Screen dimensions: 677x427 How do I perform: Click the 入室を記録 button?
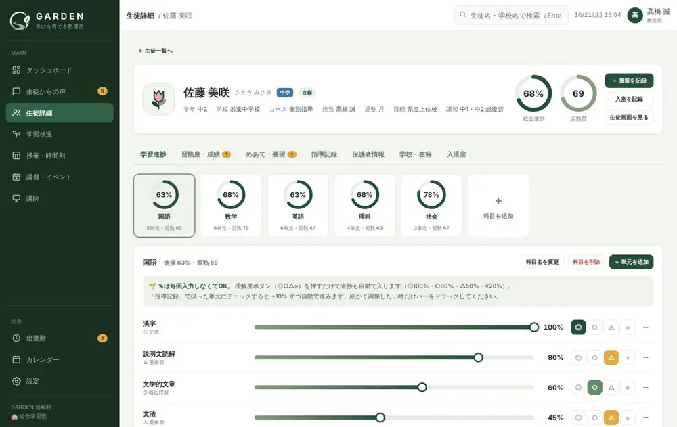[629, 99]
